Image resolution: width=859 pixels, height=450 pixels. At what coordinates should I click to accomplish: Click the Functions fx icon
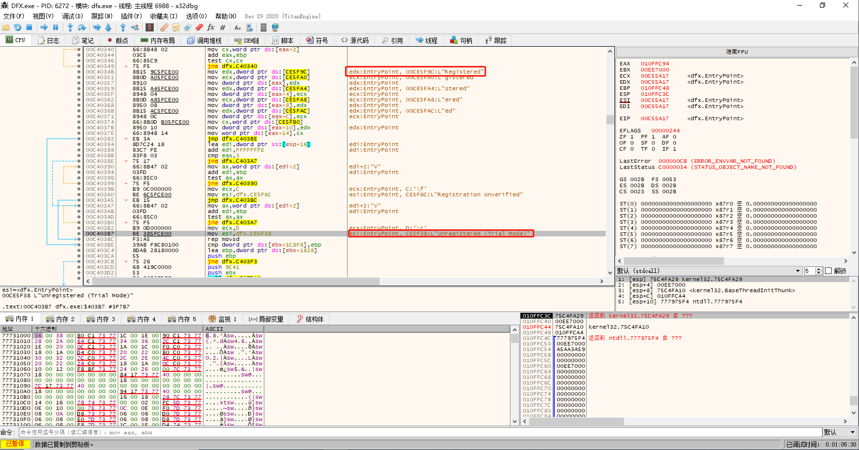(x=211, y=27)
